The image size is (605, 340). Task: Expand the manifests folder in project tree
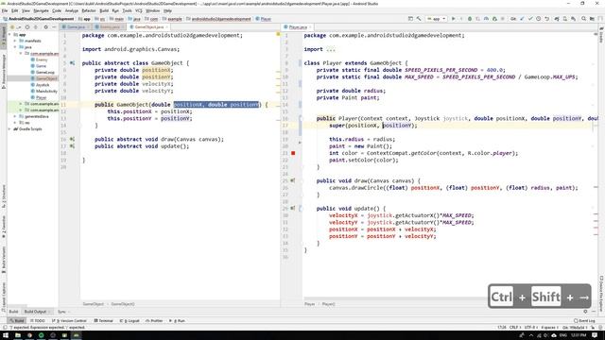pos(15,41)
